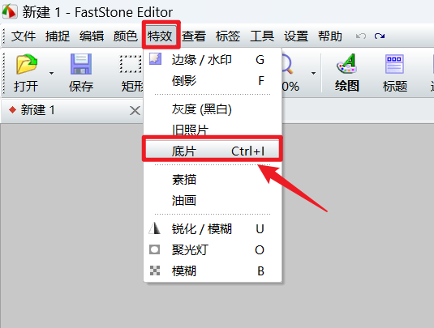Click the Undo arrow icon
The width and height of the screenshot is (434, 328).
click(361, 36)
